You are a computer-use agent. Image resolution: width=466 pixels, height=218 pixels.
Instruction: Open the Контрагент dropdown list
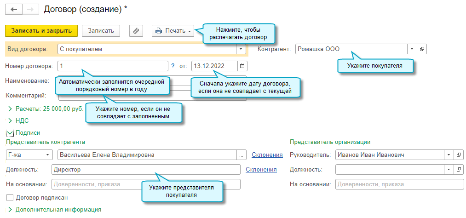412,49
